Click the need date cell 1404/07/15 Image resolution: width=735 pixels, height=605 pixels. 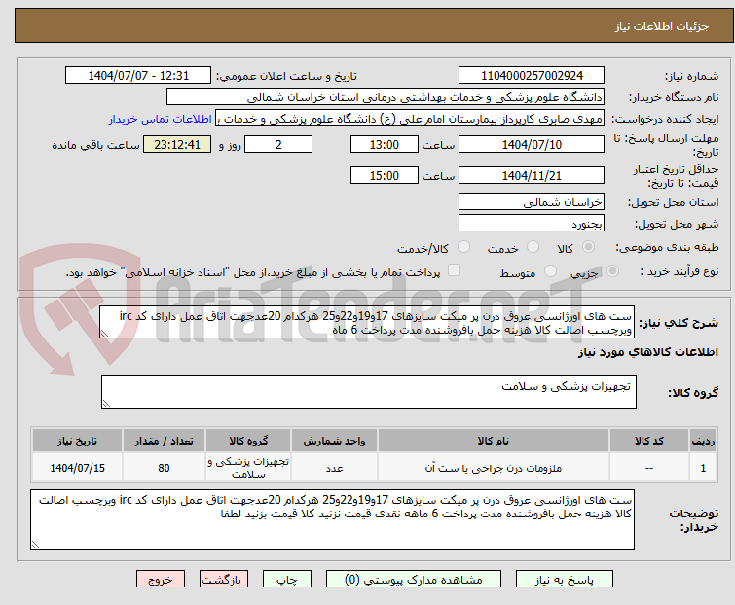click(x=77, y=467)
